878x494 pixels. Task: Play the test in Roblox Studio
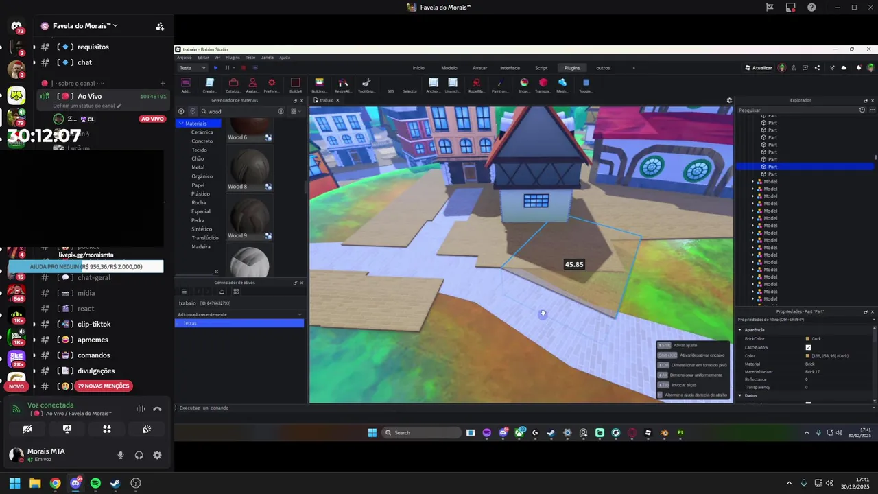(x=216, y=68)
